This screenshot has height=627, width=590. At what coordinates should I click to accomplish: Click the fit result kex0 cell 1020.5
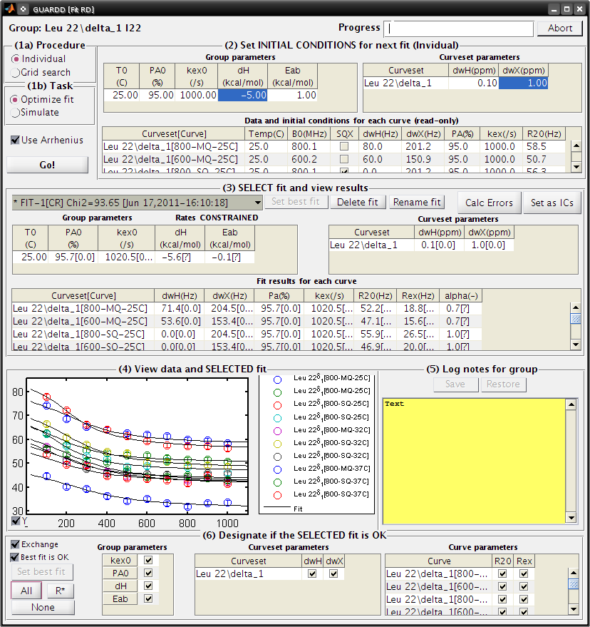(x=127, y=257)
